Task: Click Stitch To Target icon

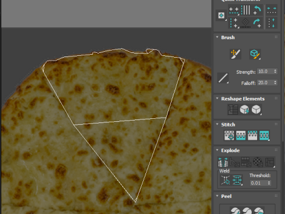Action: [x=229, y=136]
